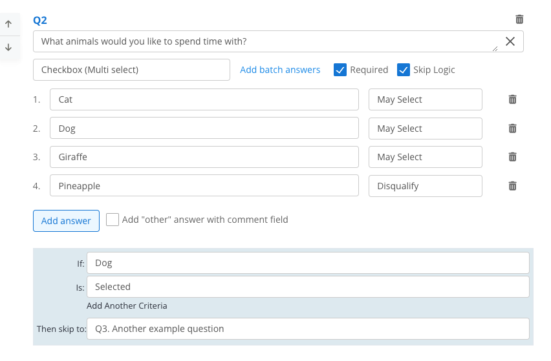Clear question text with the X icon
Screen dimensions: 551x361
coord(510,41)
